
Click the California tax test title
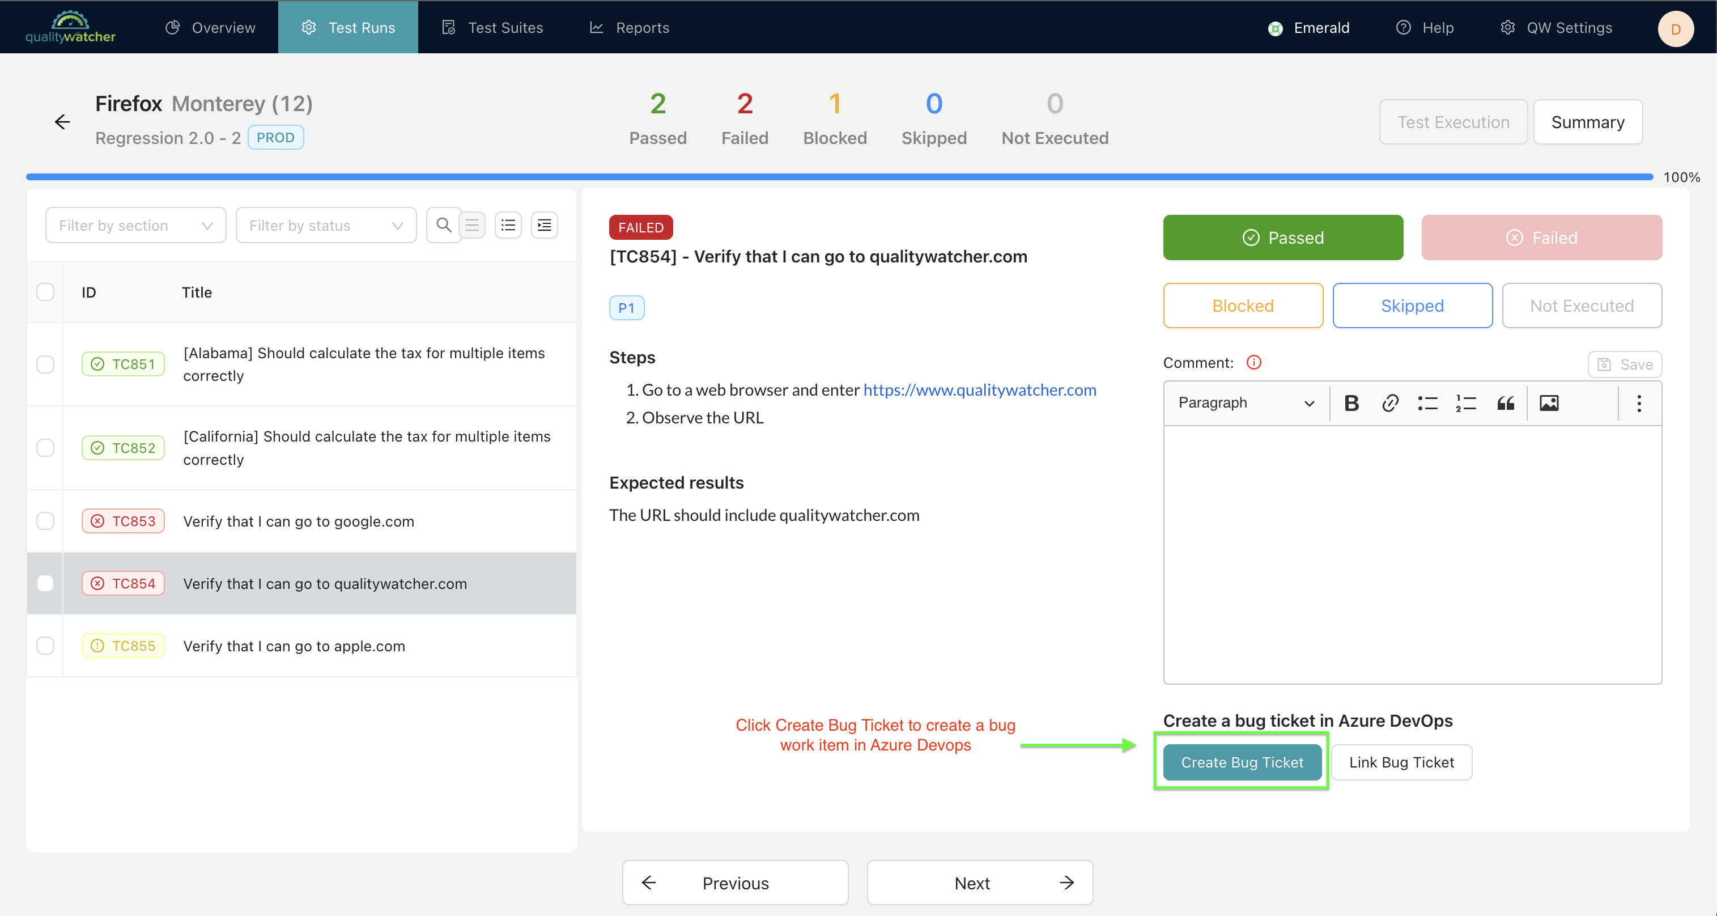point(367,448)
